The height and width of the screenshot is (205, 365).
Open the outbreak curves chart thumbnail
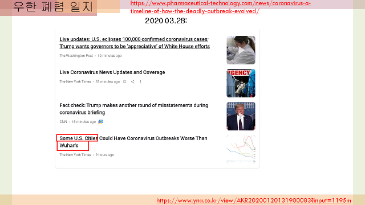coord(241,149)
